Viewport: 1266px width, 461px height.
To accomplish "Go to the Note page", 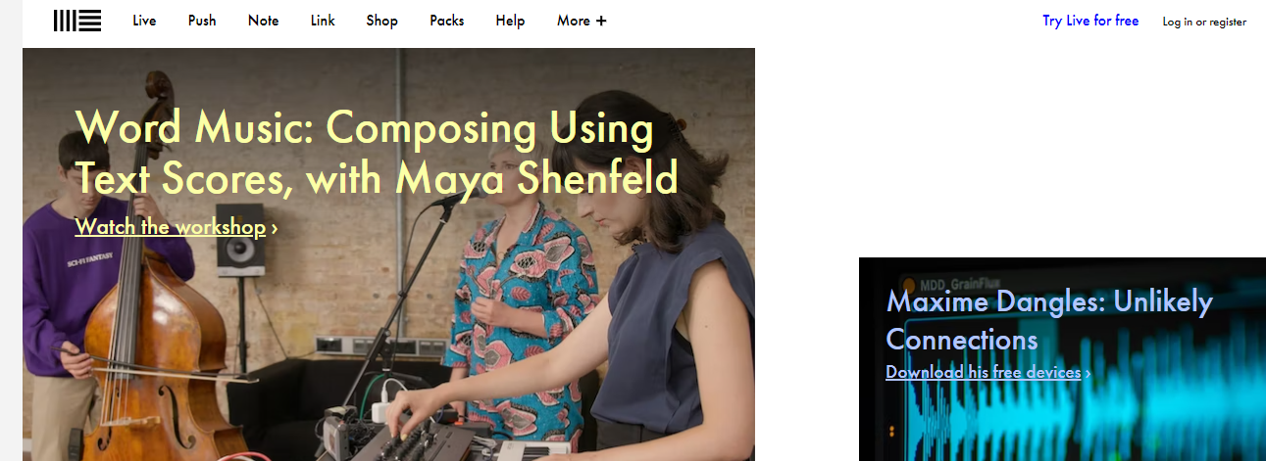I will [x=263, y=21].
